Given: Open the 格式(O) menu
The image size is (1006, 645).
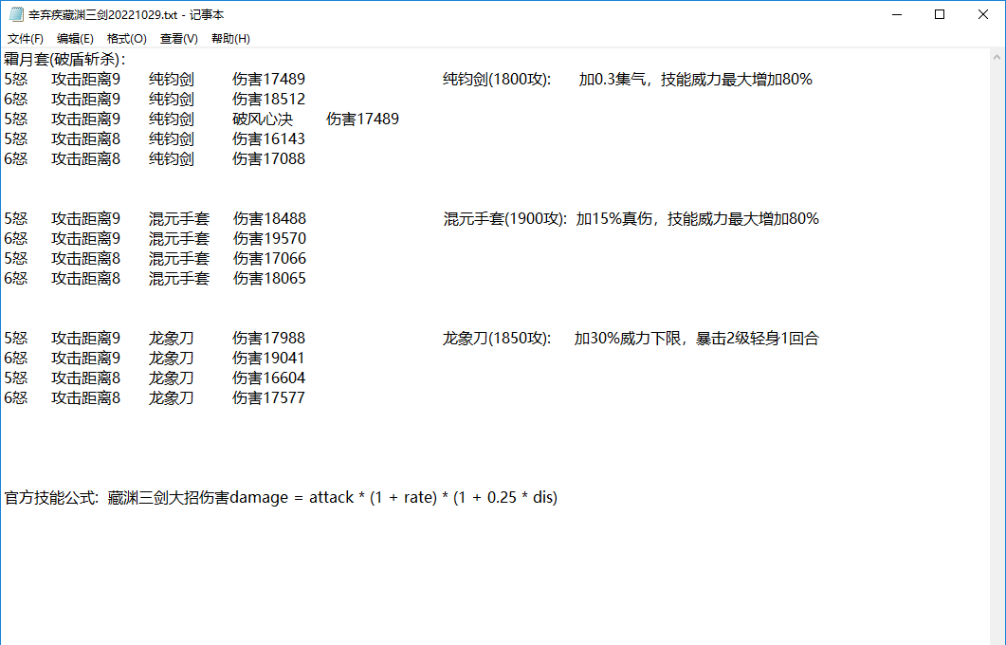Looking at the screenshot, I should tap(127, 39).
